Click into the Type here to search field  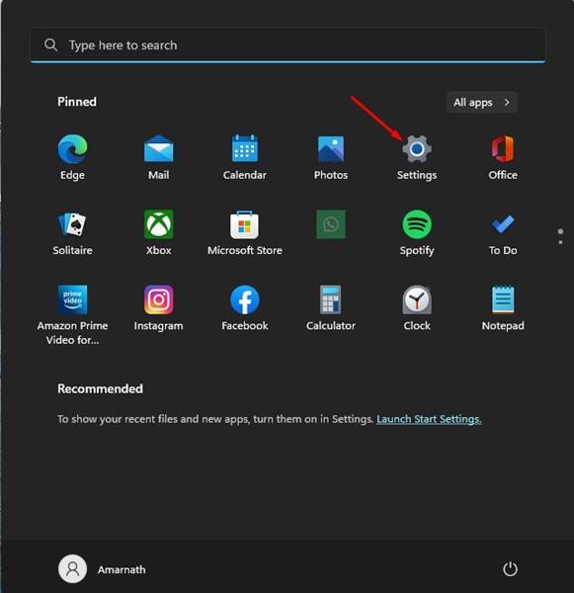287,45
